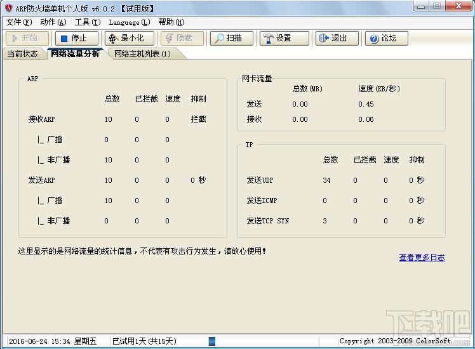Open 设置 via its button label
Viewport: 475px width, 349px height.
tap(284, 38)
